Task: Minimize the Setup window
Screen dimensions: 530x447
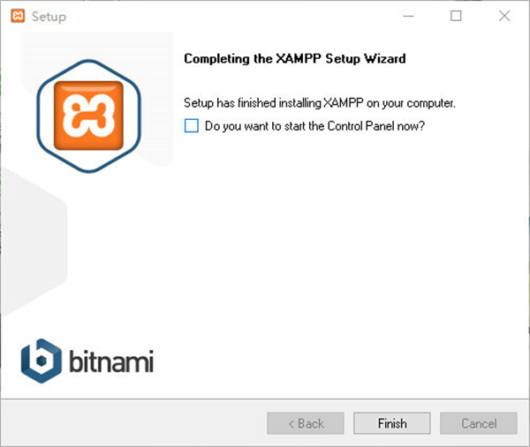Action: (x=407, y=16)
